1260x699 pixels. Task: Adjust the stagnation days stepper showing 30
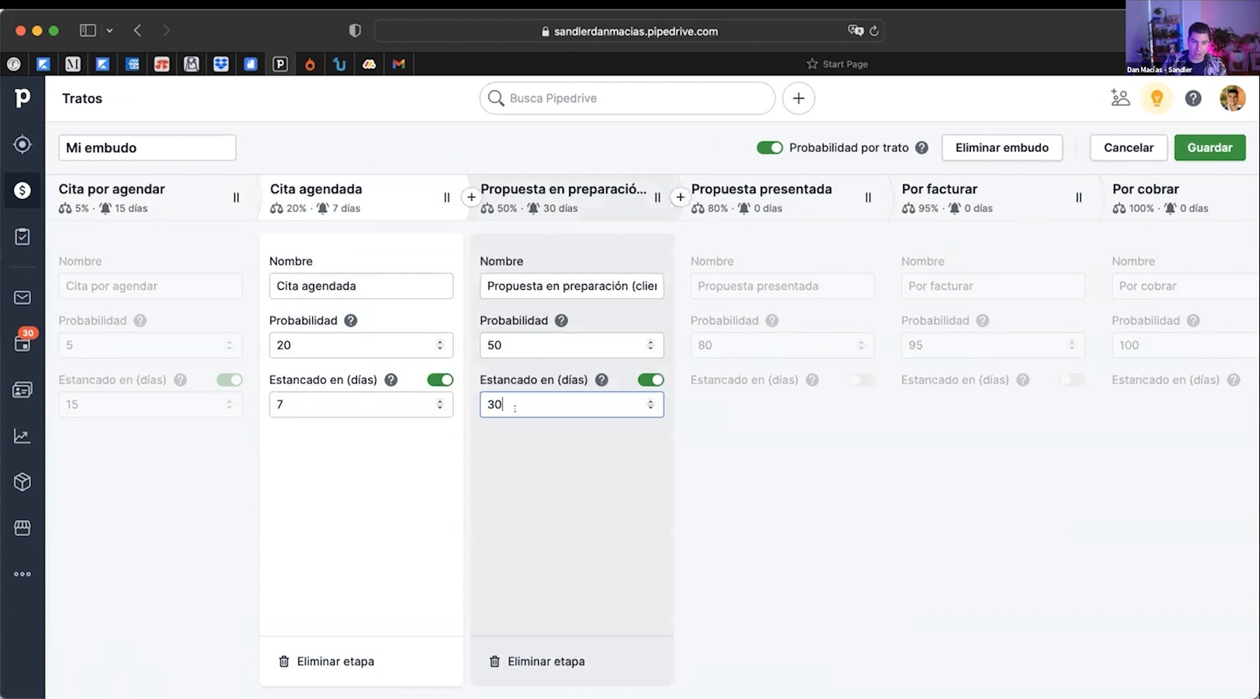(x=651, y=405)
